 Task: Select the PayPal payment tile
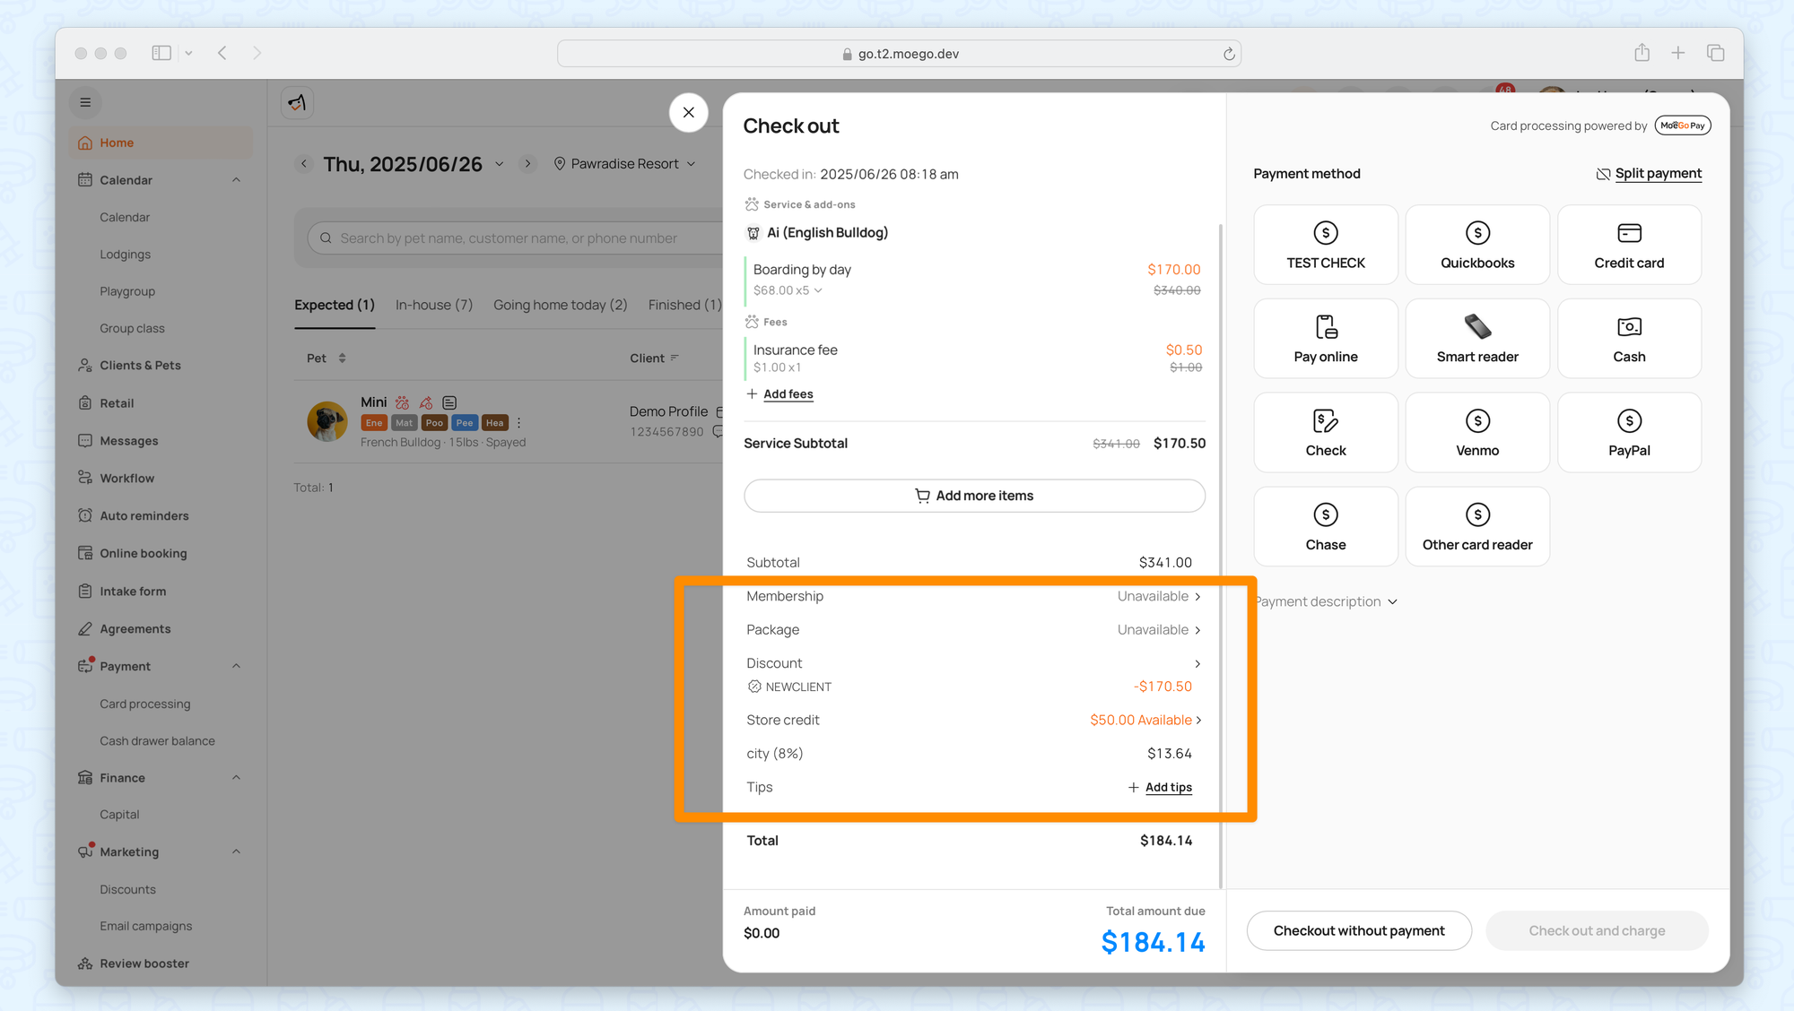click(1628, 433)
